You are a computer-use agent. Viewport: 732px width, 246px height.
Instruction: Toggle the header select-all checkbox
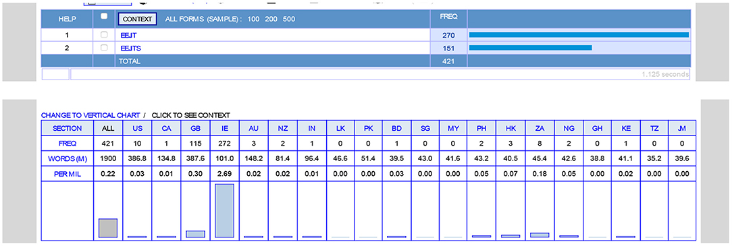[x=104, y=16]
